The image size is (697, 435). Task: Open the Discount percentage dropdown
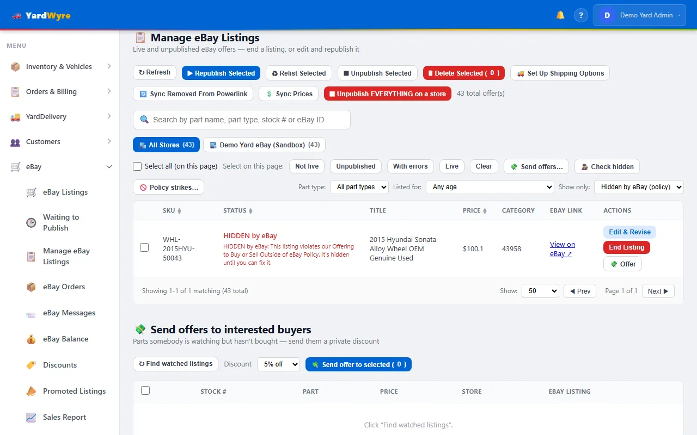278,364
